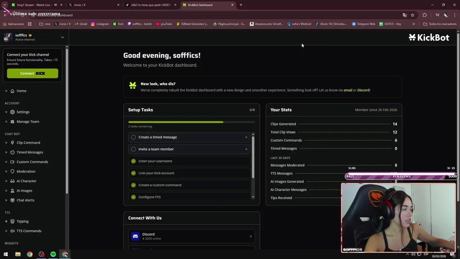Expand the sofffics active channel dropdown
Viewport: 460px width, 259px height.
62,37
